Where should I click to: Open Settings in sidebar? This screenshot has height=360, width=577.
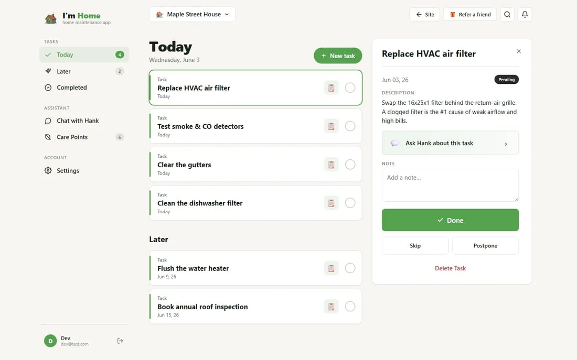click(x=84, y=171)
